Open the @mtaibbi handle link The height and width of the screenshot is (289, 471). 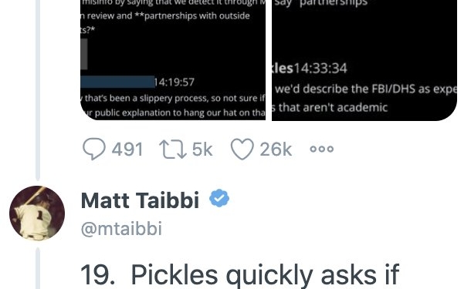pos(122,229)
